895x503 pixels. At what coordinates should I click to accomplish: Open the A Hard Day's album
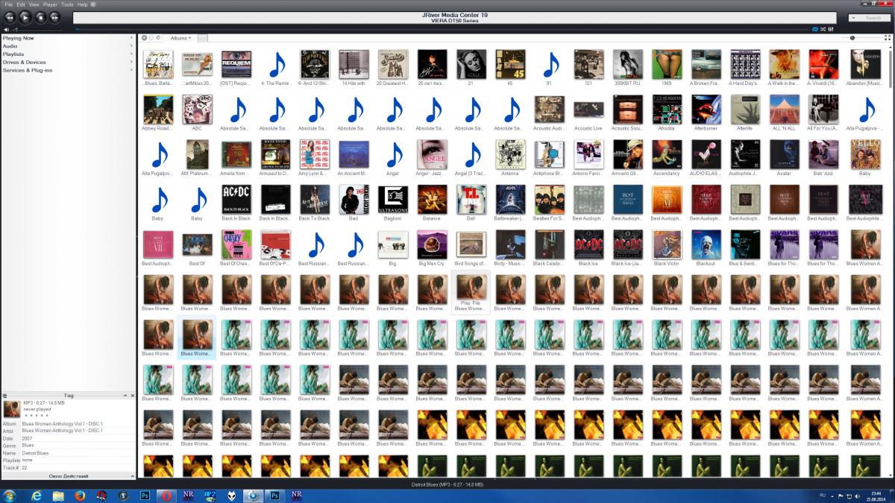click(x=744, y=64)
